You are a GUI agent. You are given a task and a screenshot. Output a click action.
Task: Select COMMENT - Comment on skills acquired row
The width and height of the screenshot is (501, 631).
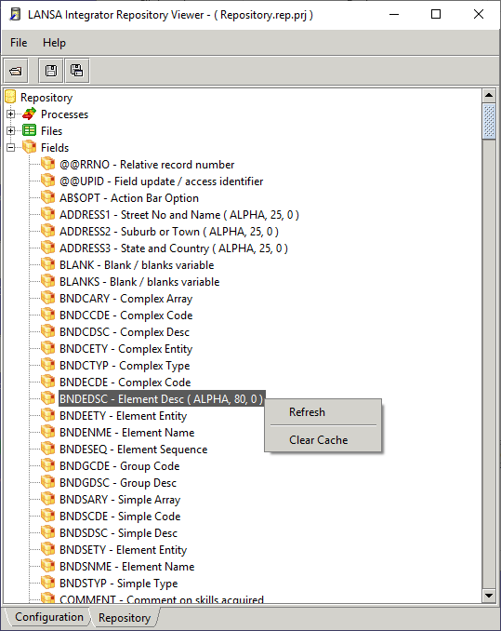162,599
